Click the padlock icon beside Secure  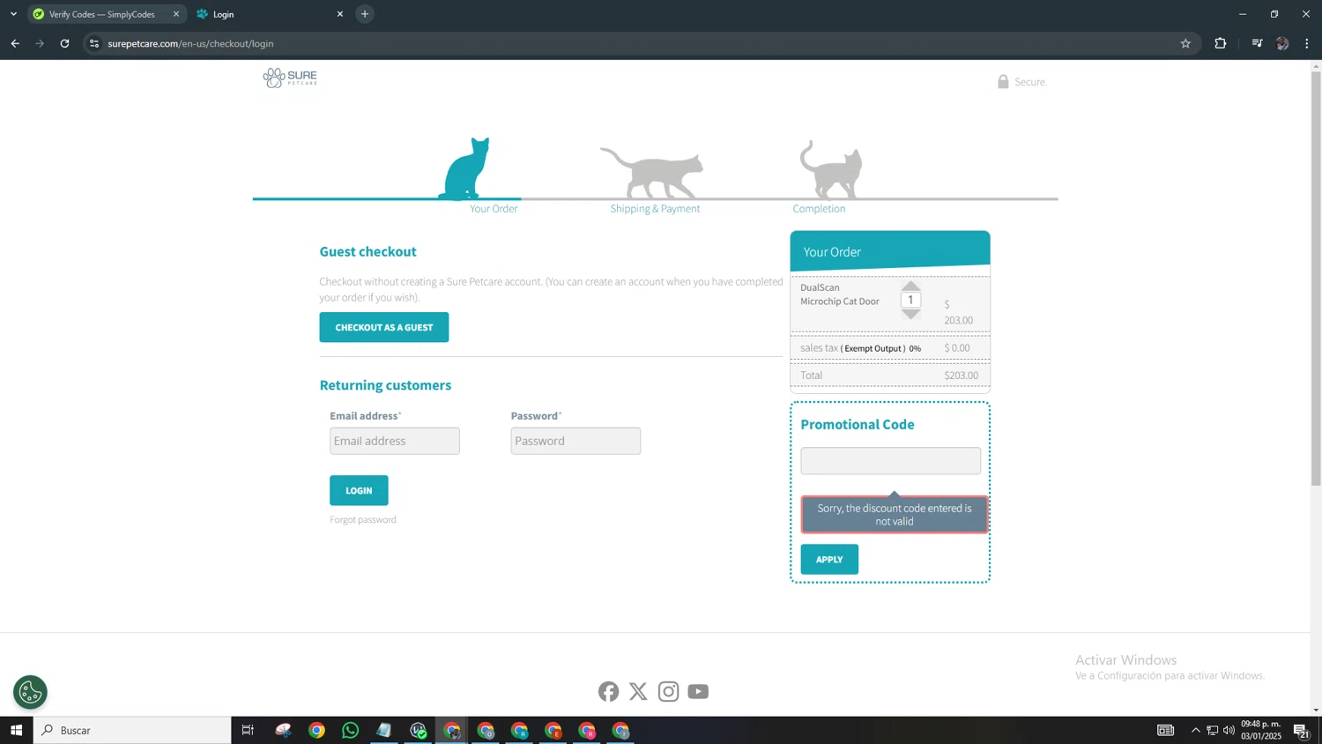(1003, 81)
